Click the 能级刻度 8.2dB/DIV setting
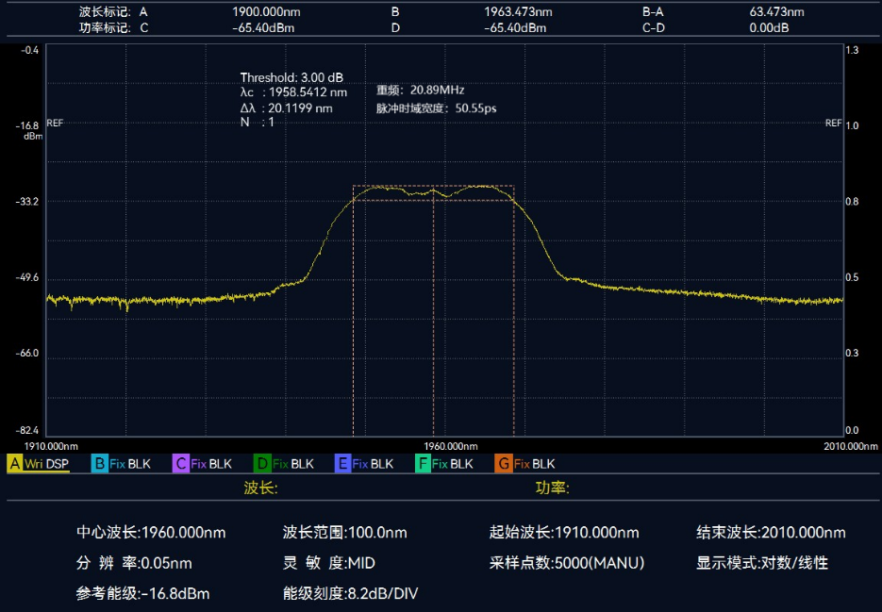 coord(350,593)
